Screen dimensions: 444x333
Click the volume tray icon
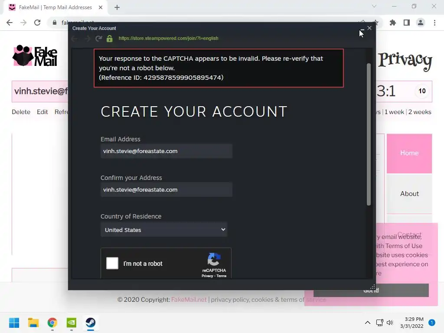pyautogui.click(x=390, y=323)
